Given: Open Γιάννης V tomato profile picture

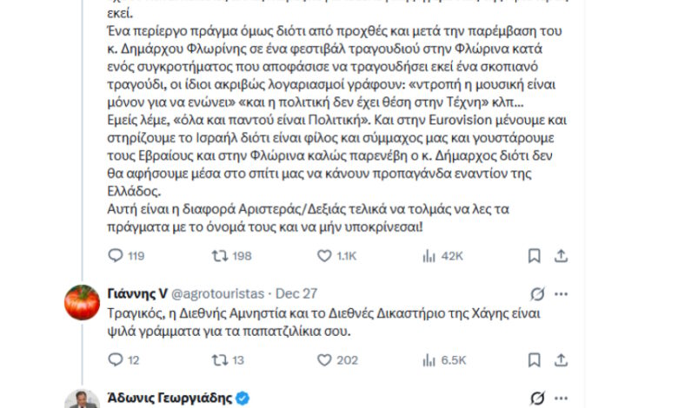Looking at the screenshot, I should 83,302.
